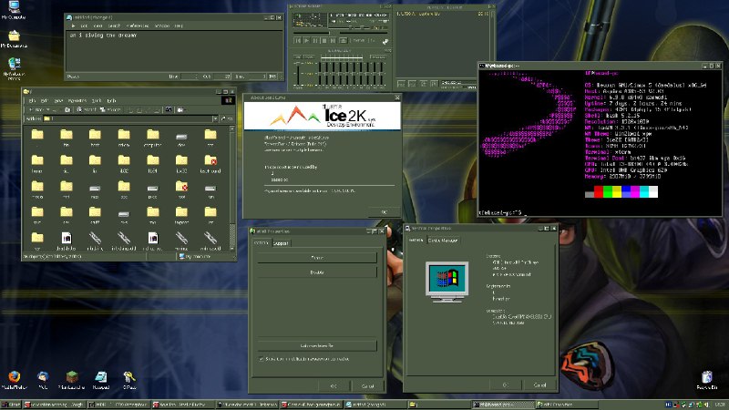The height and width of the screenshot is (410, 729).
Task: Click the red color block in terminal
Action: click(599, 191)
